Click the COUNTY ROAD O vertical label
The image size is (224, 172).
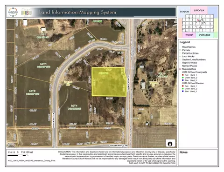tap(129, 84)
